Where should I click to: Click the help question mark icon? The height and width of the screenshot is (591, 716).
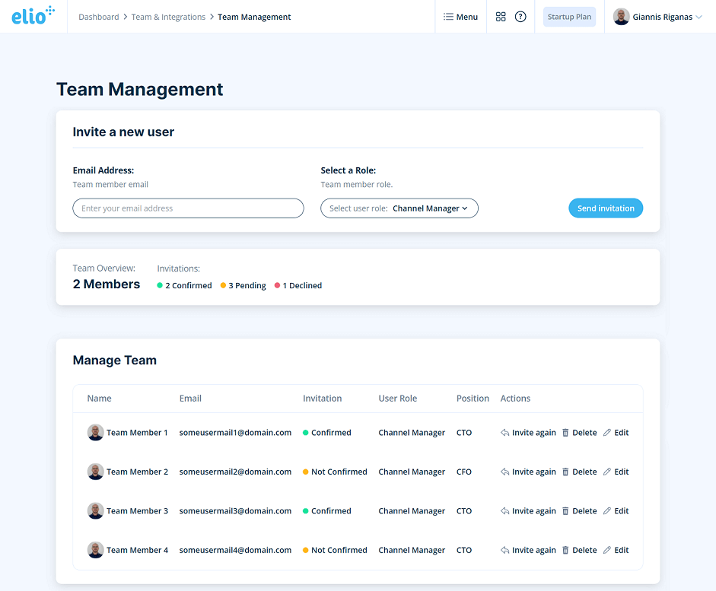click(520, 17)
